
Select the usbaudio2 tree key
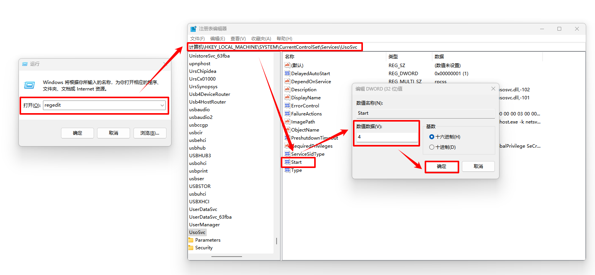click(x=201, y=117)
